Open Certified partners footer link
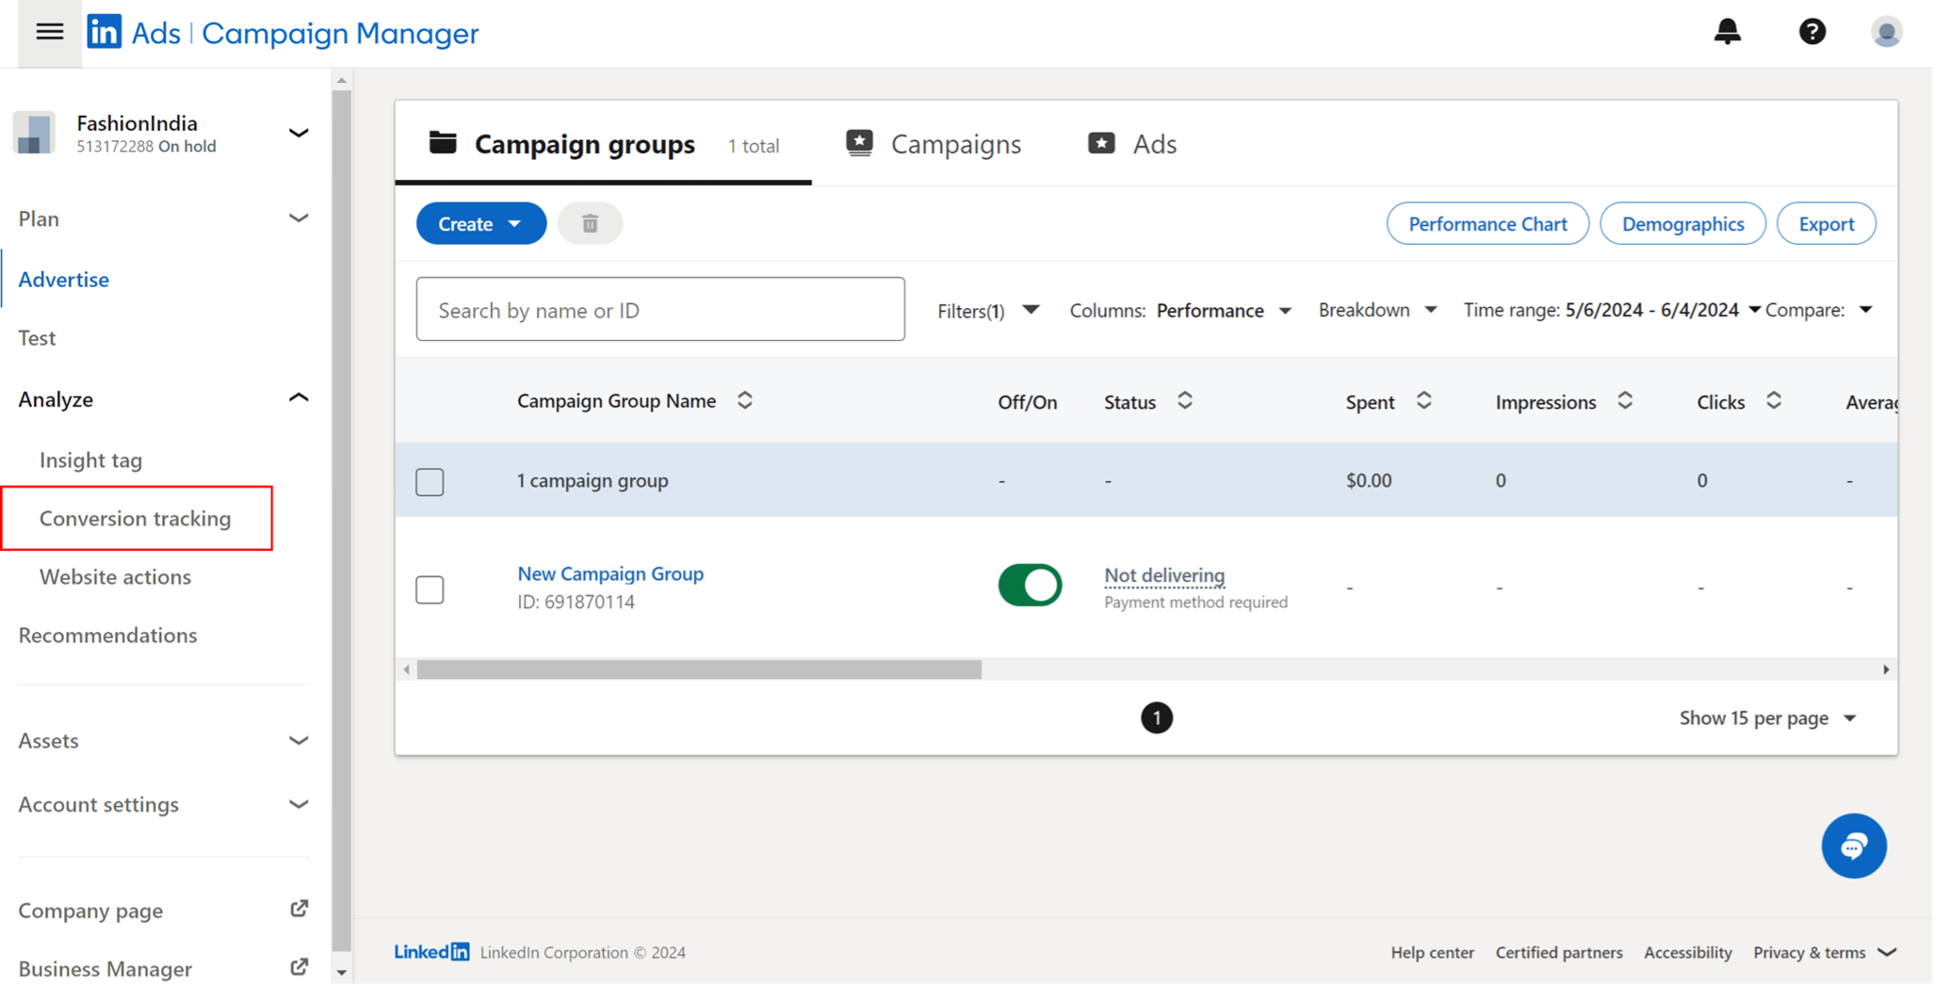The width and height of the screenshot is (1938, 988). point(1558,953)
